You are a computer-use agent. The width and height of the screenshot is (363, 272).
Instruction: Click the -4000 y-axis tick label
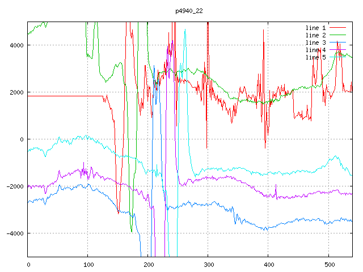[x=14, y=233]
